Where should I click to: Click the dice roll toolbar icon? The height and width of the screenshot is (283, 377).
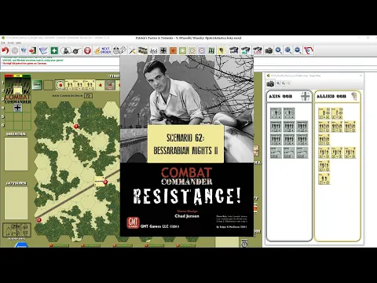(x=154, y=50)
